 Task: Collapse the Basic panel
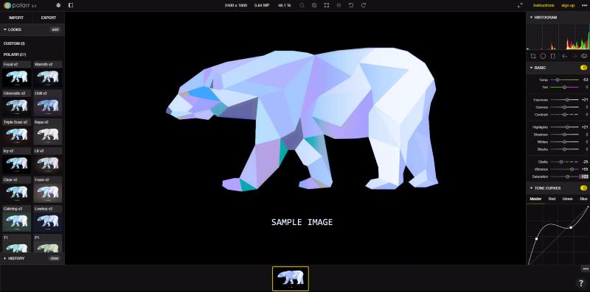tap(531, 68)
